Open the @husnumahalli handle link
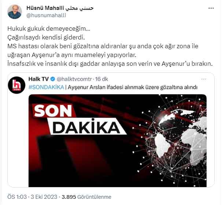Viewport: 222px width, 205px height. [46, 15]
